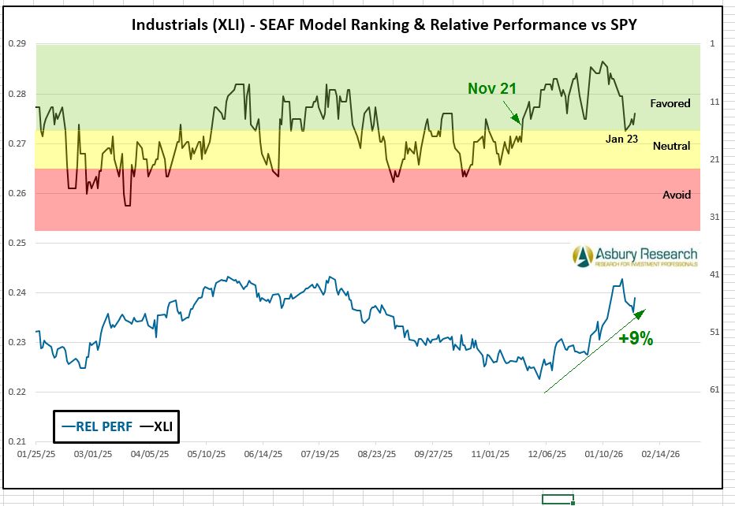Click the green Favored shaded band
The image size is (735, 506).
coord(315,63)
